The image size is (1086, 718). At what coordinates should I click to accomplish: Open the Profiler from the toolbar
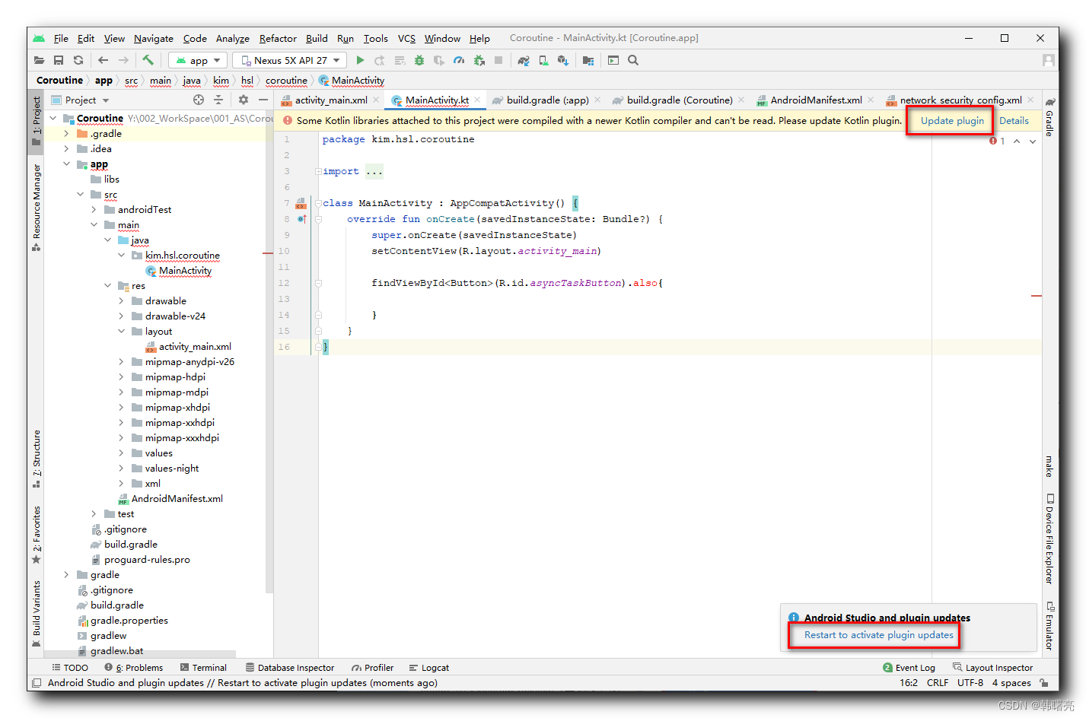(x=459, y=60)
